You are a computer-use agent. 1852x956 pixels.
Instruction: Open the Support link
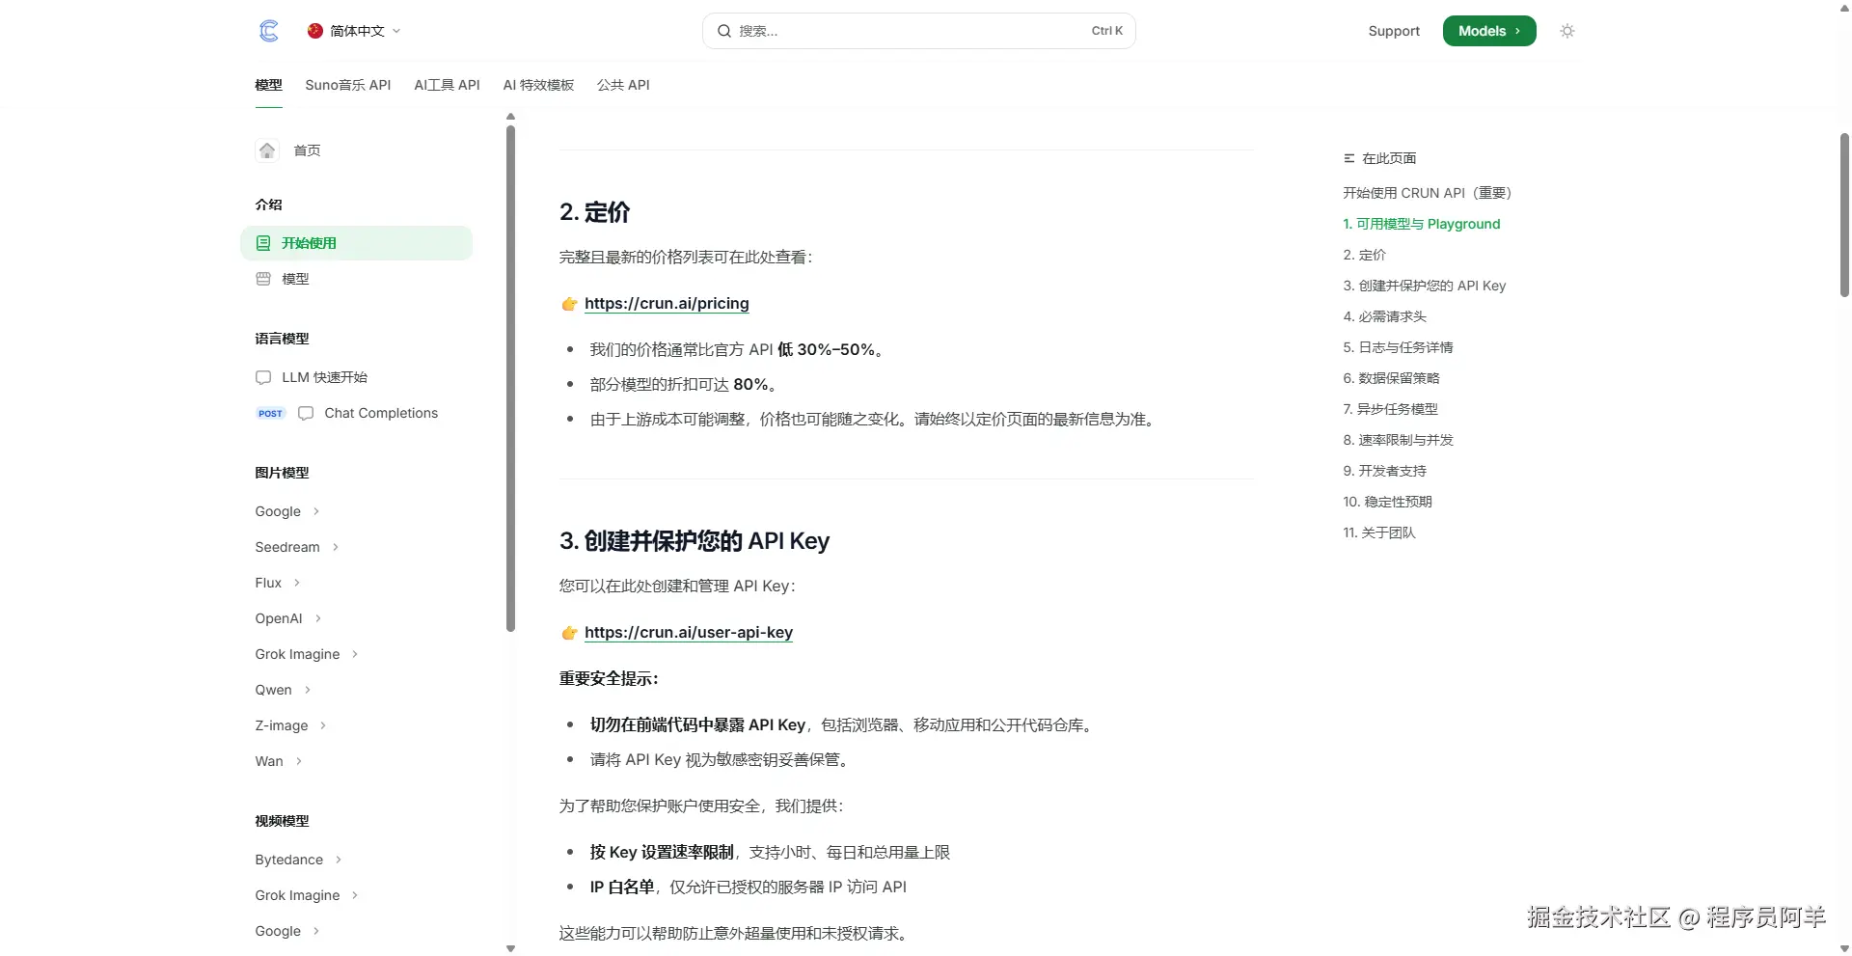tap(1394, 31)
